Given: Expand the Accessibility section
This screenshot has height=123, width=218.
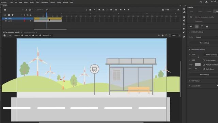Looking at the screenshot, I should 189,86.
